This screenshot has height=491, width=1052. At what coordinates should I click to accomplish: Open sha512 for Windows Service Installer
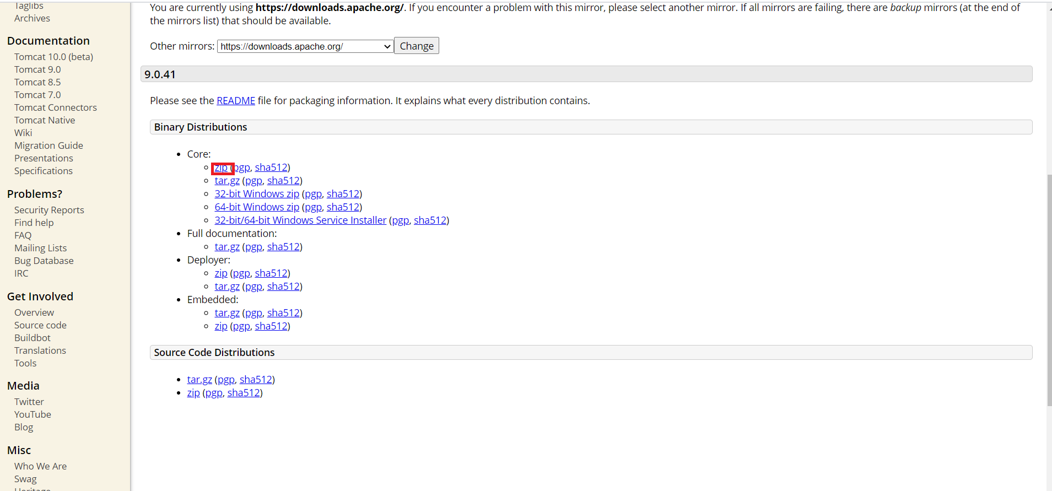(x=430, y=220)
